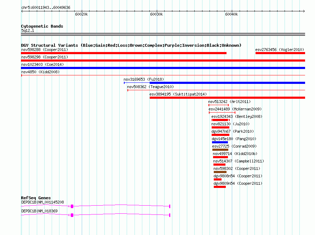Select the blue nsv3169653 gain bar
This screenshot has height=235, width=315.
pos(228,83)
